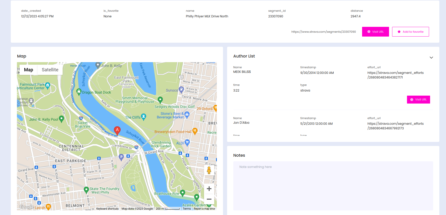Viewport: 446px width, 215px height.
Task: Click MEEK BILL$$ effort URL text
Action: click(x=395, y=75)
